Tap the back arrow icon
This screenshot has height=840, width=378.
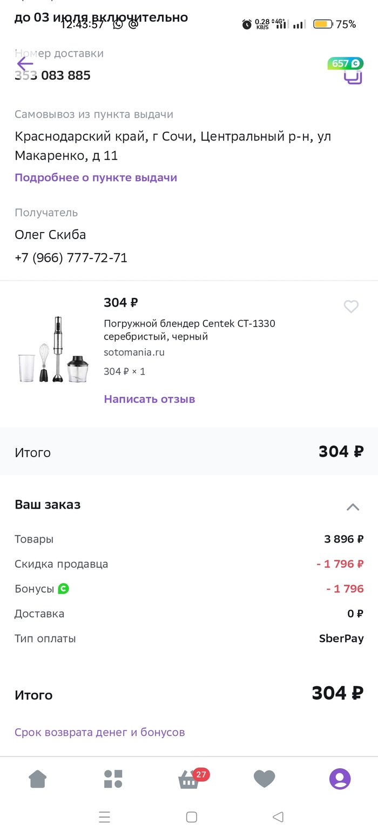point(25,65)
